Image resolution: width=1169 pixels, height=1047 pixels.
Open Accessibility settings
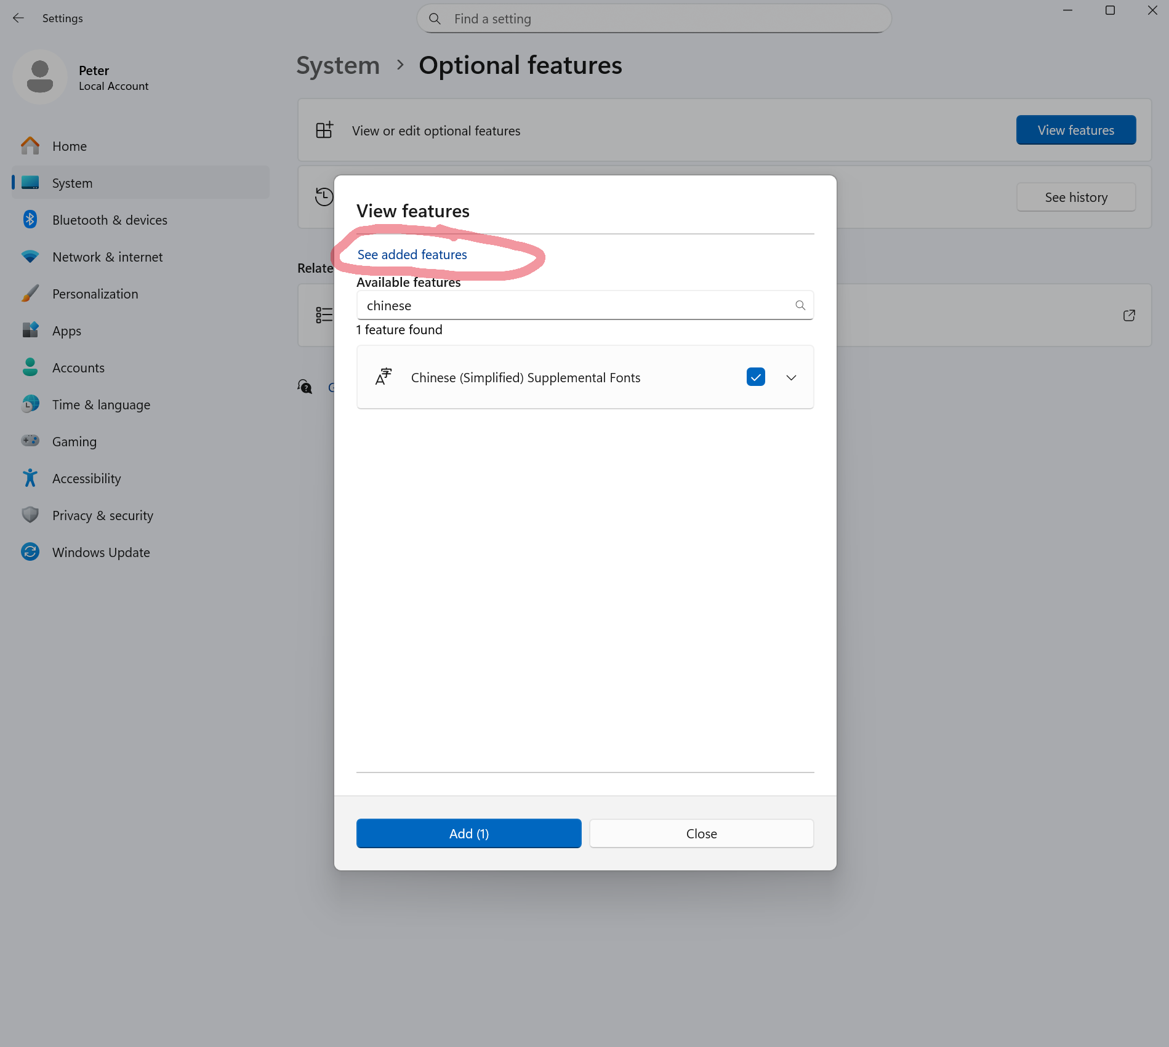pos(140,478)
